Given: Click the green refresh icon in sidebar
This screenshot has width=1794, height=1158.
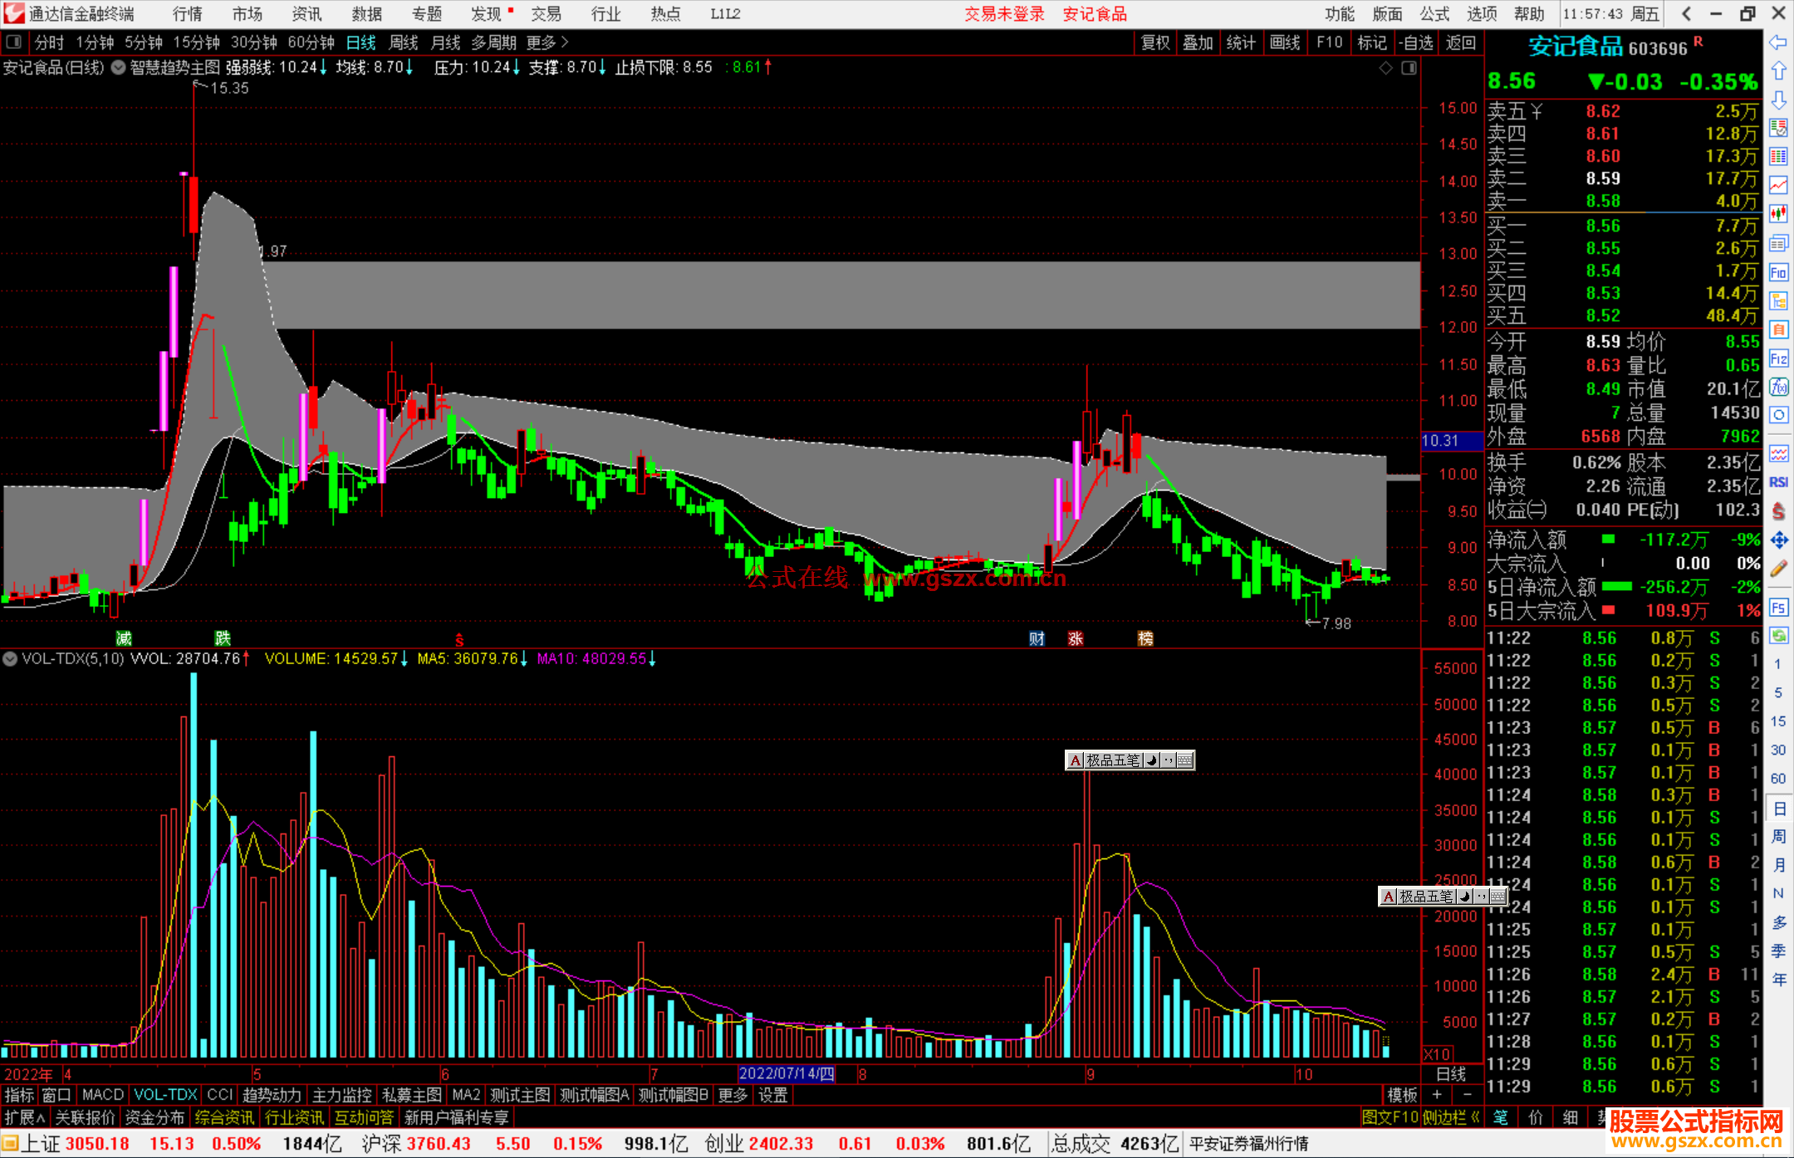Looking at the screenshot, I should point(1778,636).
